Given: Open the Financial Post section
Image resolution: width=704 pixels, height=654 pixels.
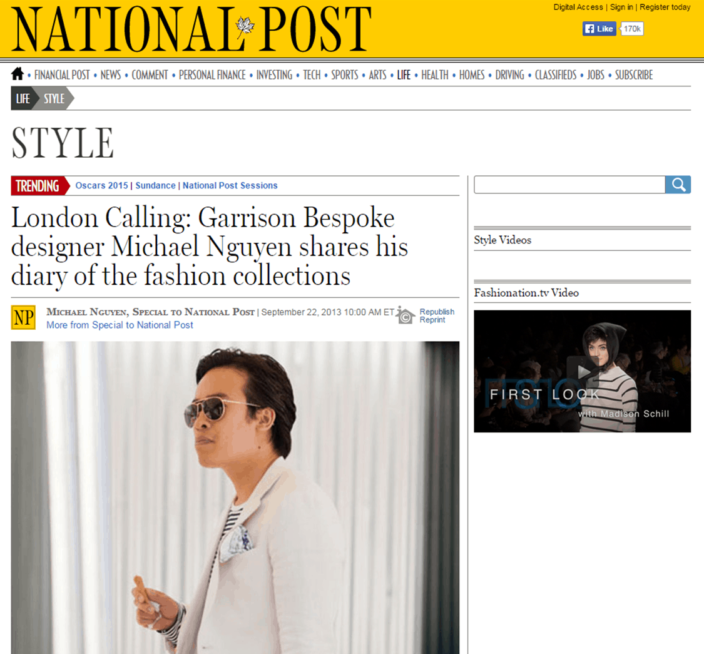Looking at the screenshot, I should 62,75.
